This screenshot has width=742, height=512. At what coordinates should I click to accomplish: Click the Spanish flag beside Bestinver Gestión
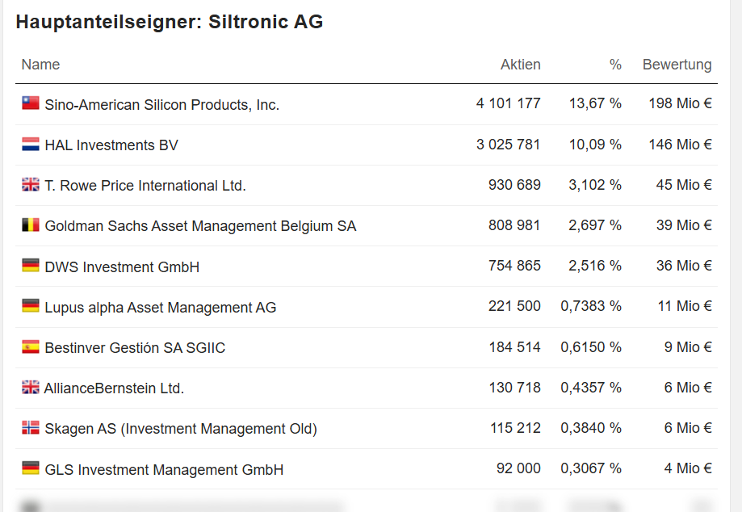(31, 347)
